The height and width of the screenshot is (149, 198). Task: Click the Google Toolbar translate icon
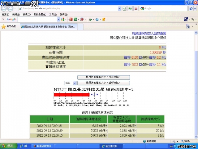[x=97, y=19]
